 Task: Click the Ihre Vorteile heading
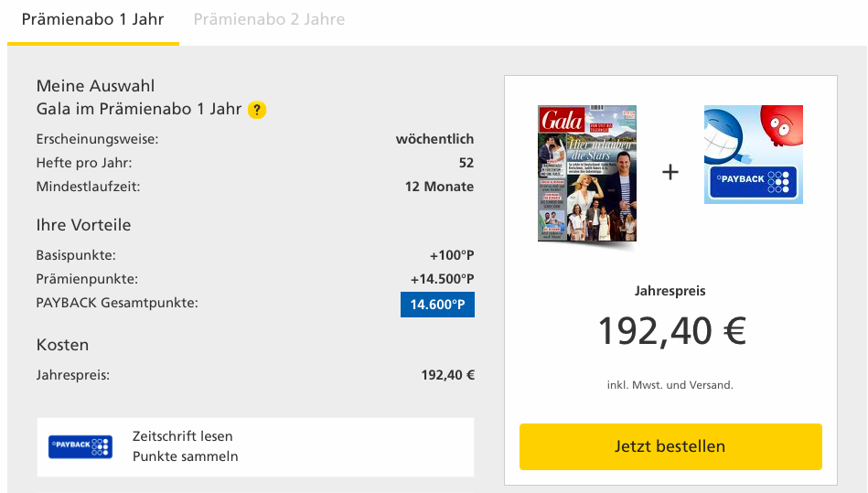point(83,225)
